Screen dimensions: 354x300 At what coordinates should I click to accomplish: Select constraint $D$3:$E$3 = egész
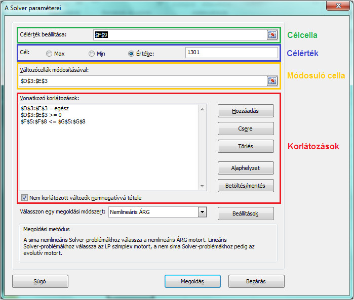(x=45, y=108)
